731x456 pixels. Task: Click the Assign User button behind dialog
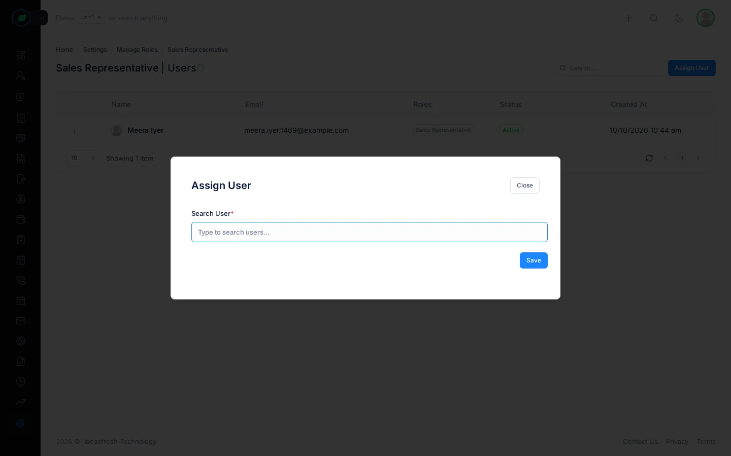point(692,68)
